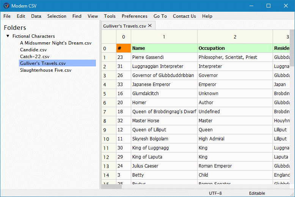The width and height of the screenshot is (295, 197).
Task: Select the 'Pierre Gassendi' cell
Action: (x=164, y=57)
